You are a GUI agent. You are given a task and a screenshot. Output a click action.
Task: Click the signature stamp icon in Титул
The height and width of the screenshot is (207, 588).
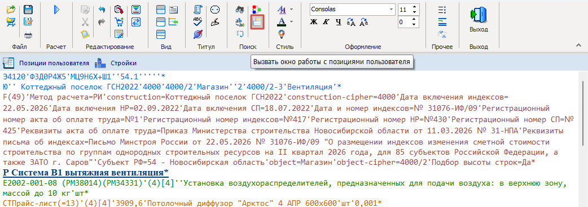coord(214,22)
